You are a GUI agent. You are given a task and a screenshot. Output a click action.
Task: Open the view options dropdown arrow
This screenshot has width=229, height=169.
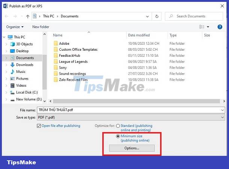click(x=208, y=27)
